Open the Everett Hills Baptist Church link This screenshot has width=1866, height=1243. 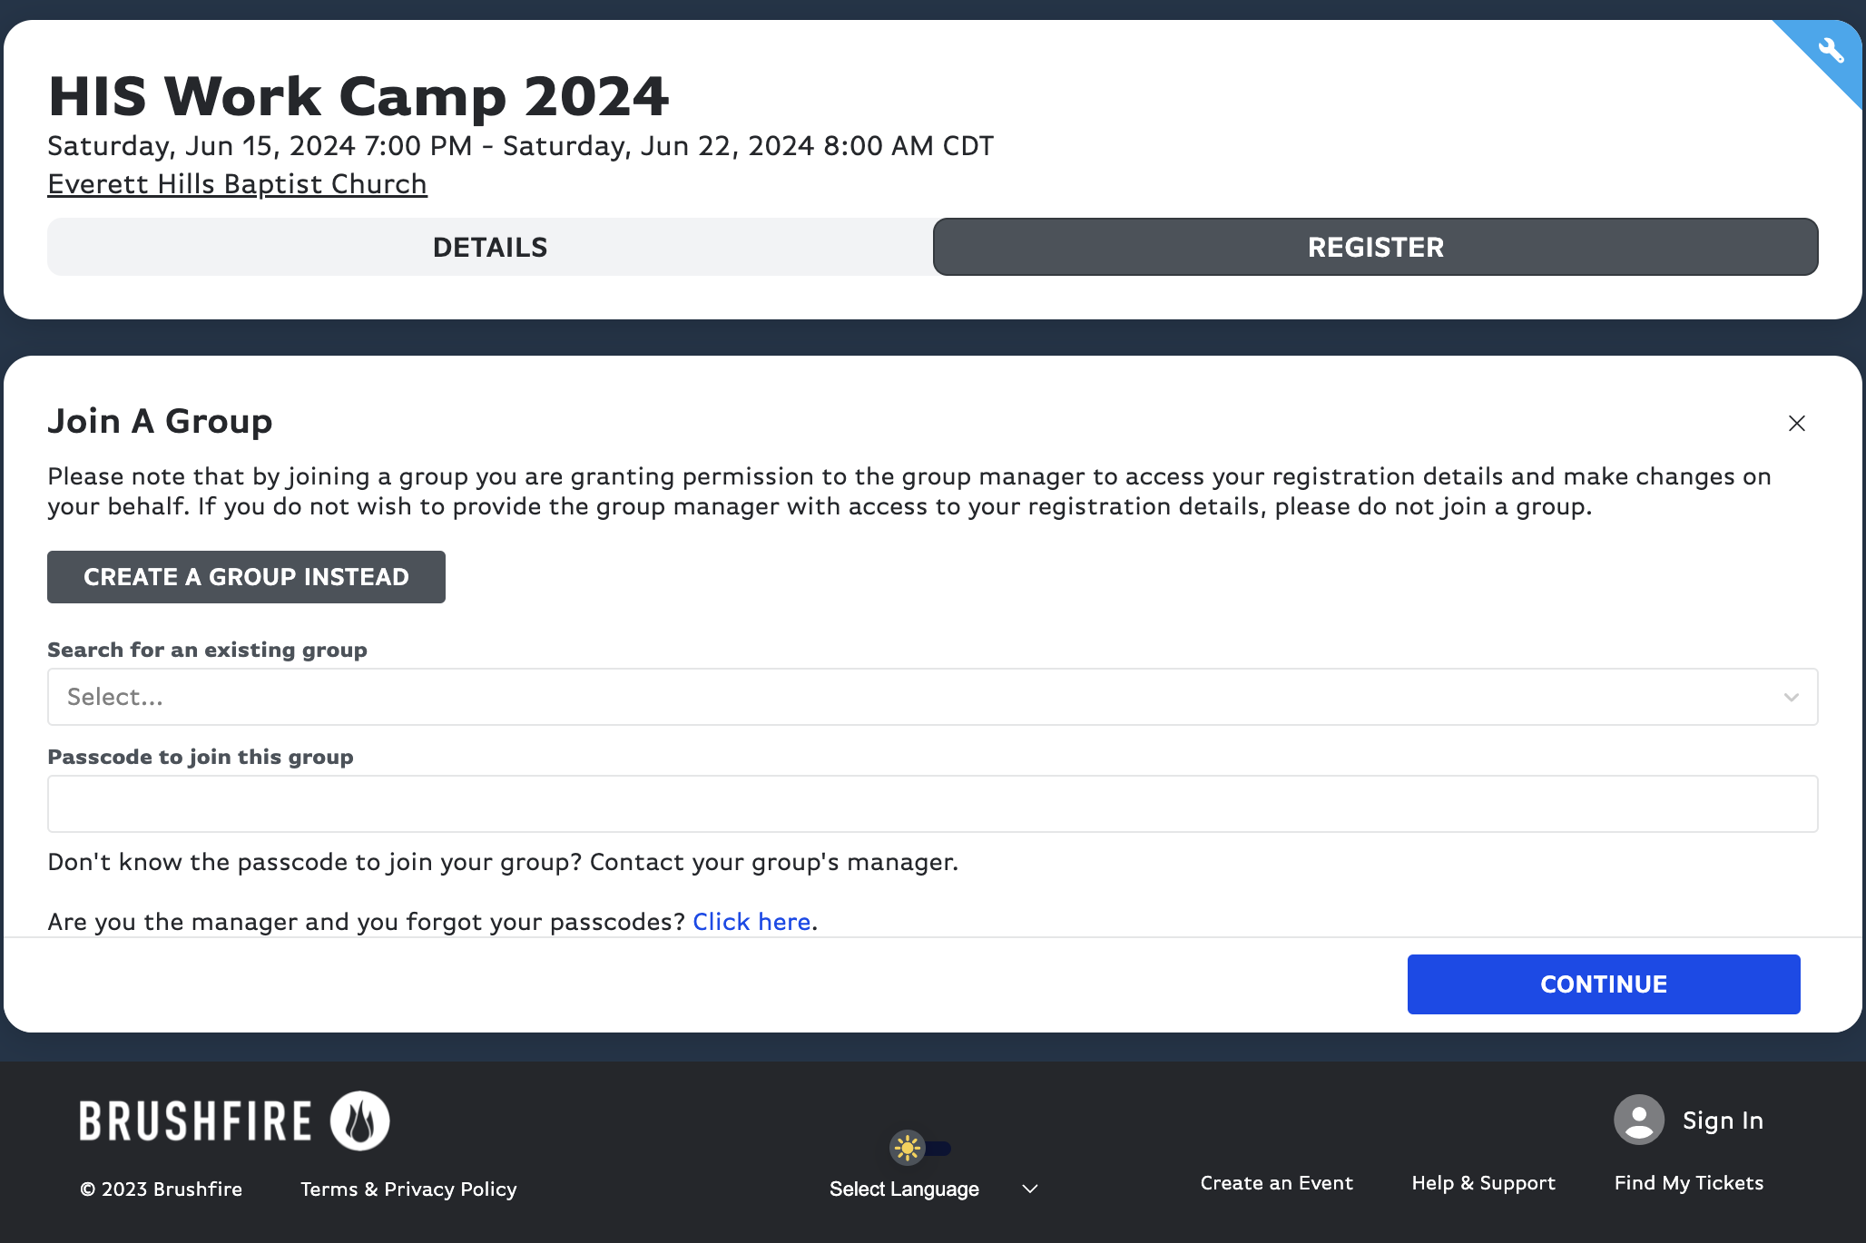point(237,184)
